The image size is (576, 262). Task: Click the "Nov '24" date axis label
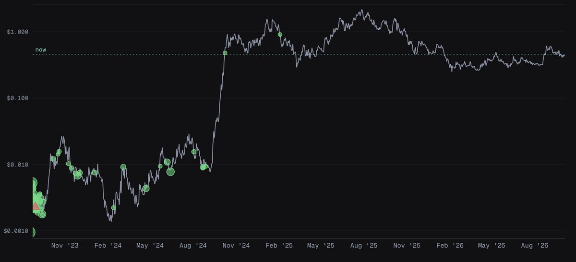237,246
